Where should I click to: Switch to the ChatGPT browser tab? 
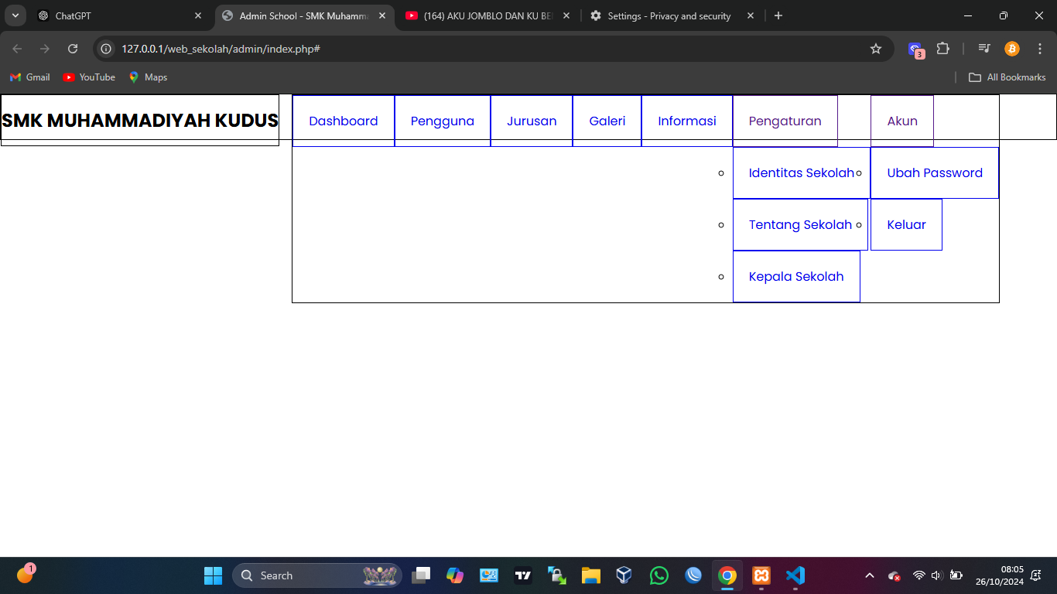(120, 15)
